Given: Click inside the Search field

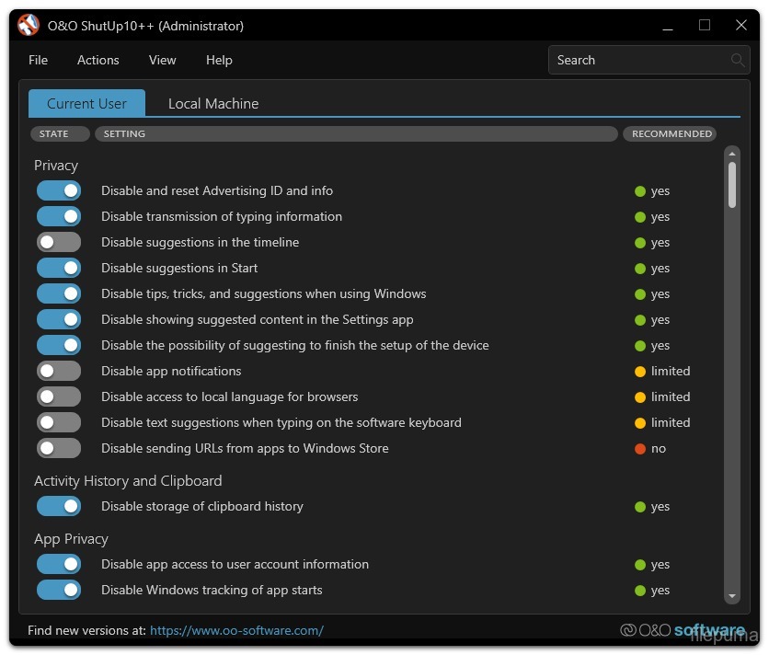Looking at the screenshot, I should [635, 61].
